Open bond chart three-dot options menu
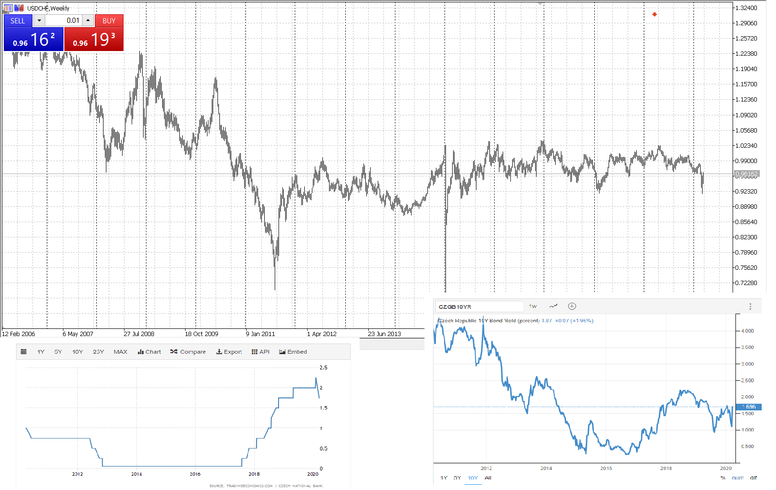This screenshot has height=490, width=776. [x=750, y=306]
